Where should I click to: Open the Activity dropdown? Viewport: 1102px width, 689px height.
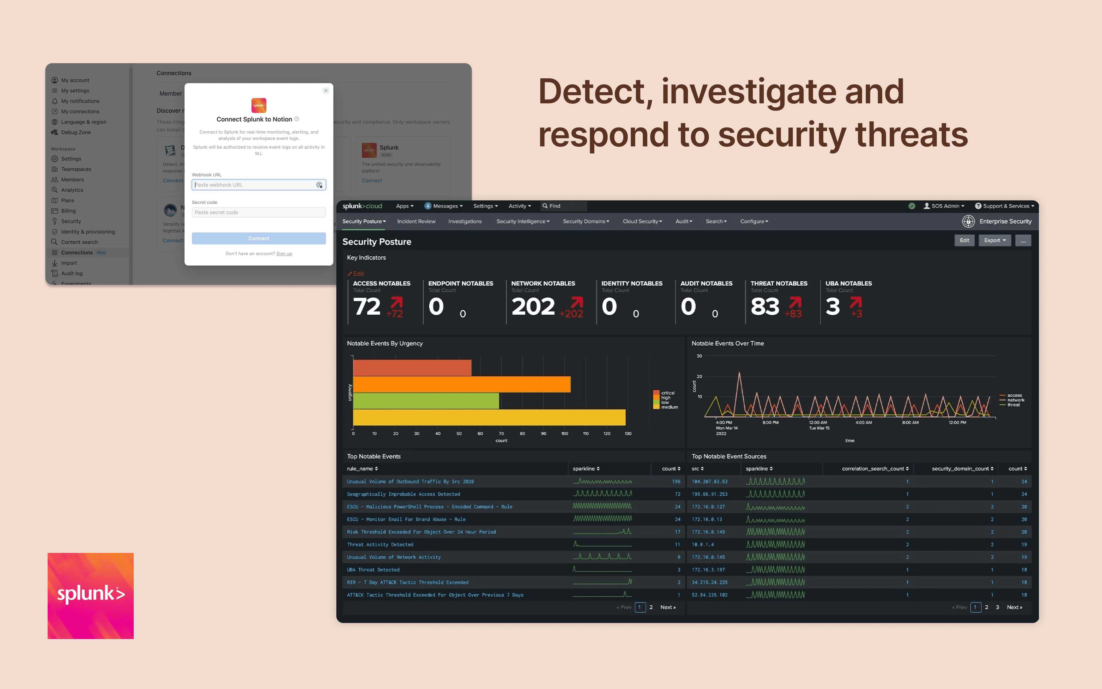pos(520,206)
